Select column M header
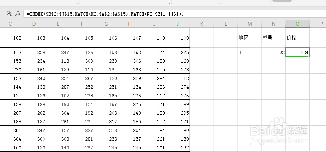Screen dimensions: 326x152 tap(250, 24)
